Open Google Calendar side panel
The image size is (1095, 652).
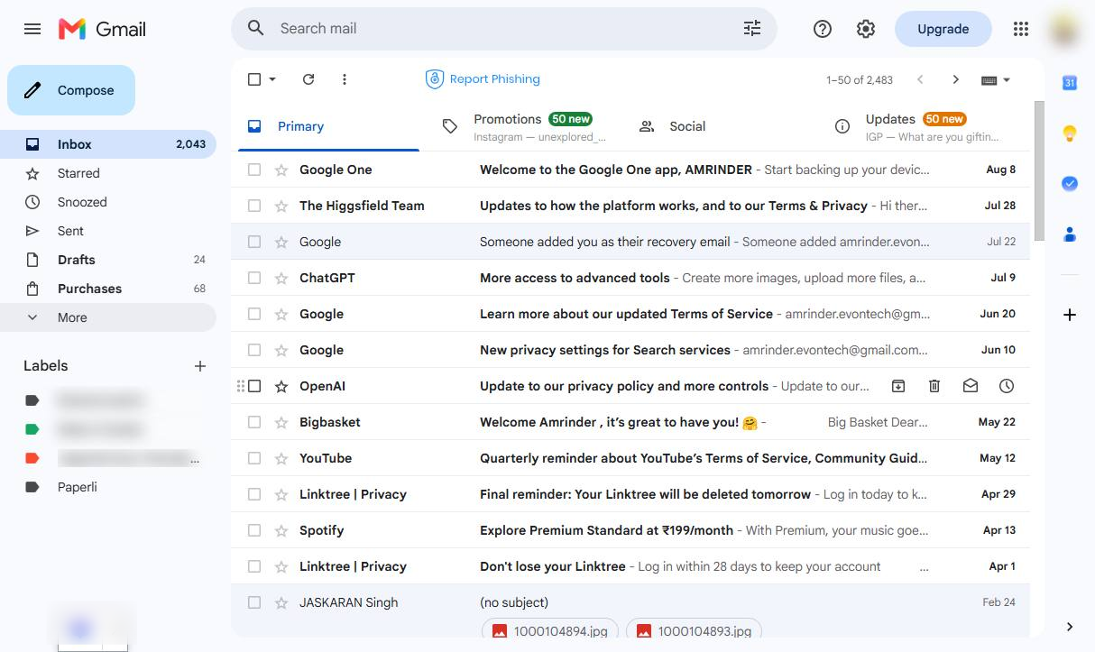1070,83
